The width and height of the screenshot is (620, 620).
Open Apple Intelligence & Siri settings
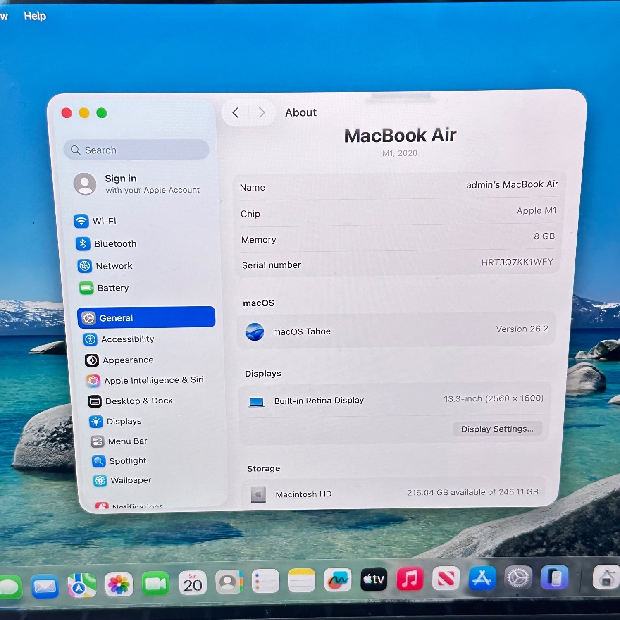153,380
